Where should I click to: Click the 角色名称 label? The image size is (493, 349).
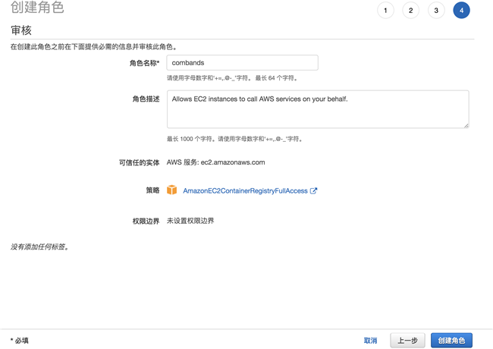pyautogui.click(x=144, y=63)
